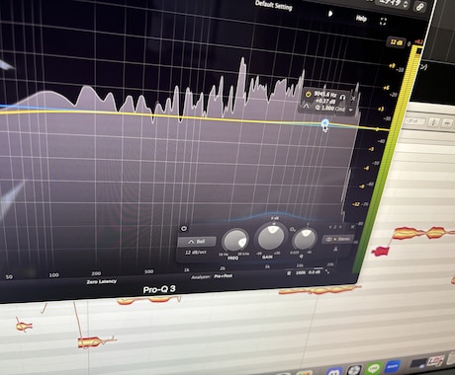This screenshot has height=375, width=455.
Task: Click the resize arrows icon in bottom bar
Action: [327, 271]
